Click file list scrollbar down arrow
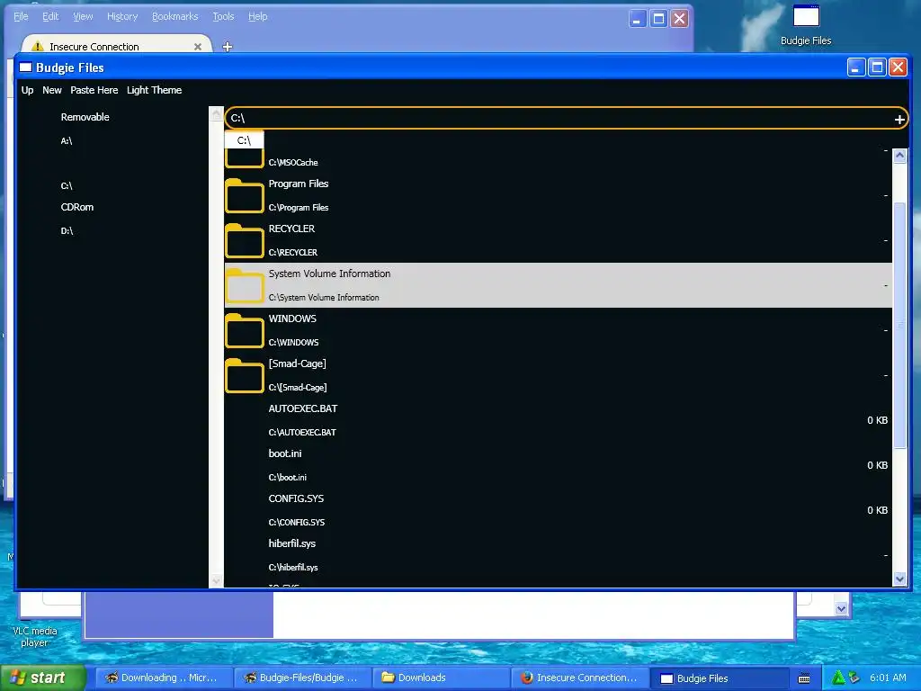Image resolution: width=921 pixels, height=691 pixels. (x=899, y=579)
